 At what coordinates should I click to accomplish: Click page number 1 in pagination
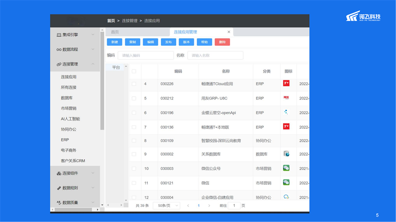pos(199,206)
